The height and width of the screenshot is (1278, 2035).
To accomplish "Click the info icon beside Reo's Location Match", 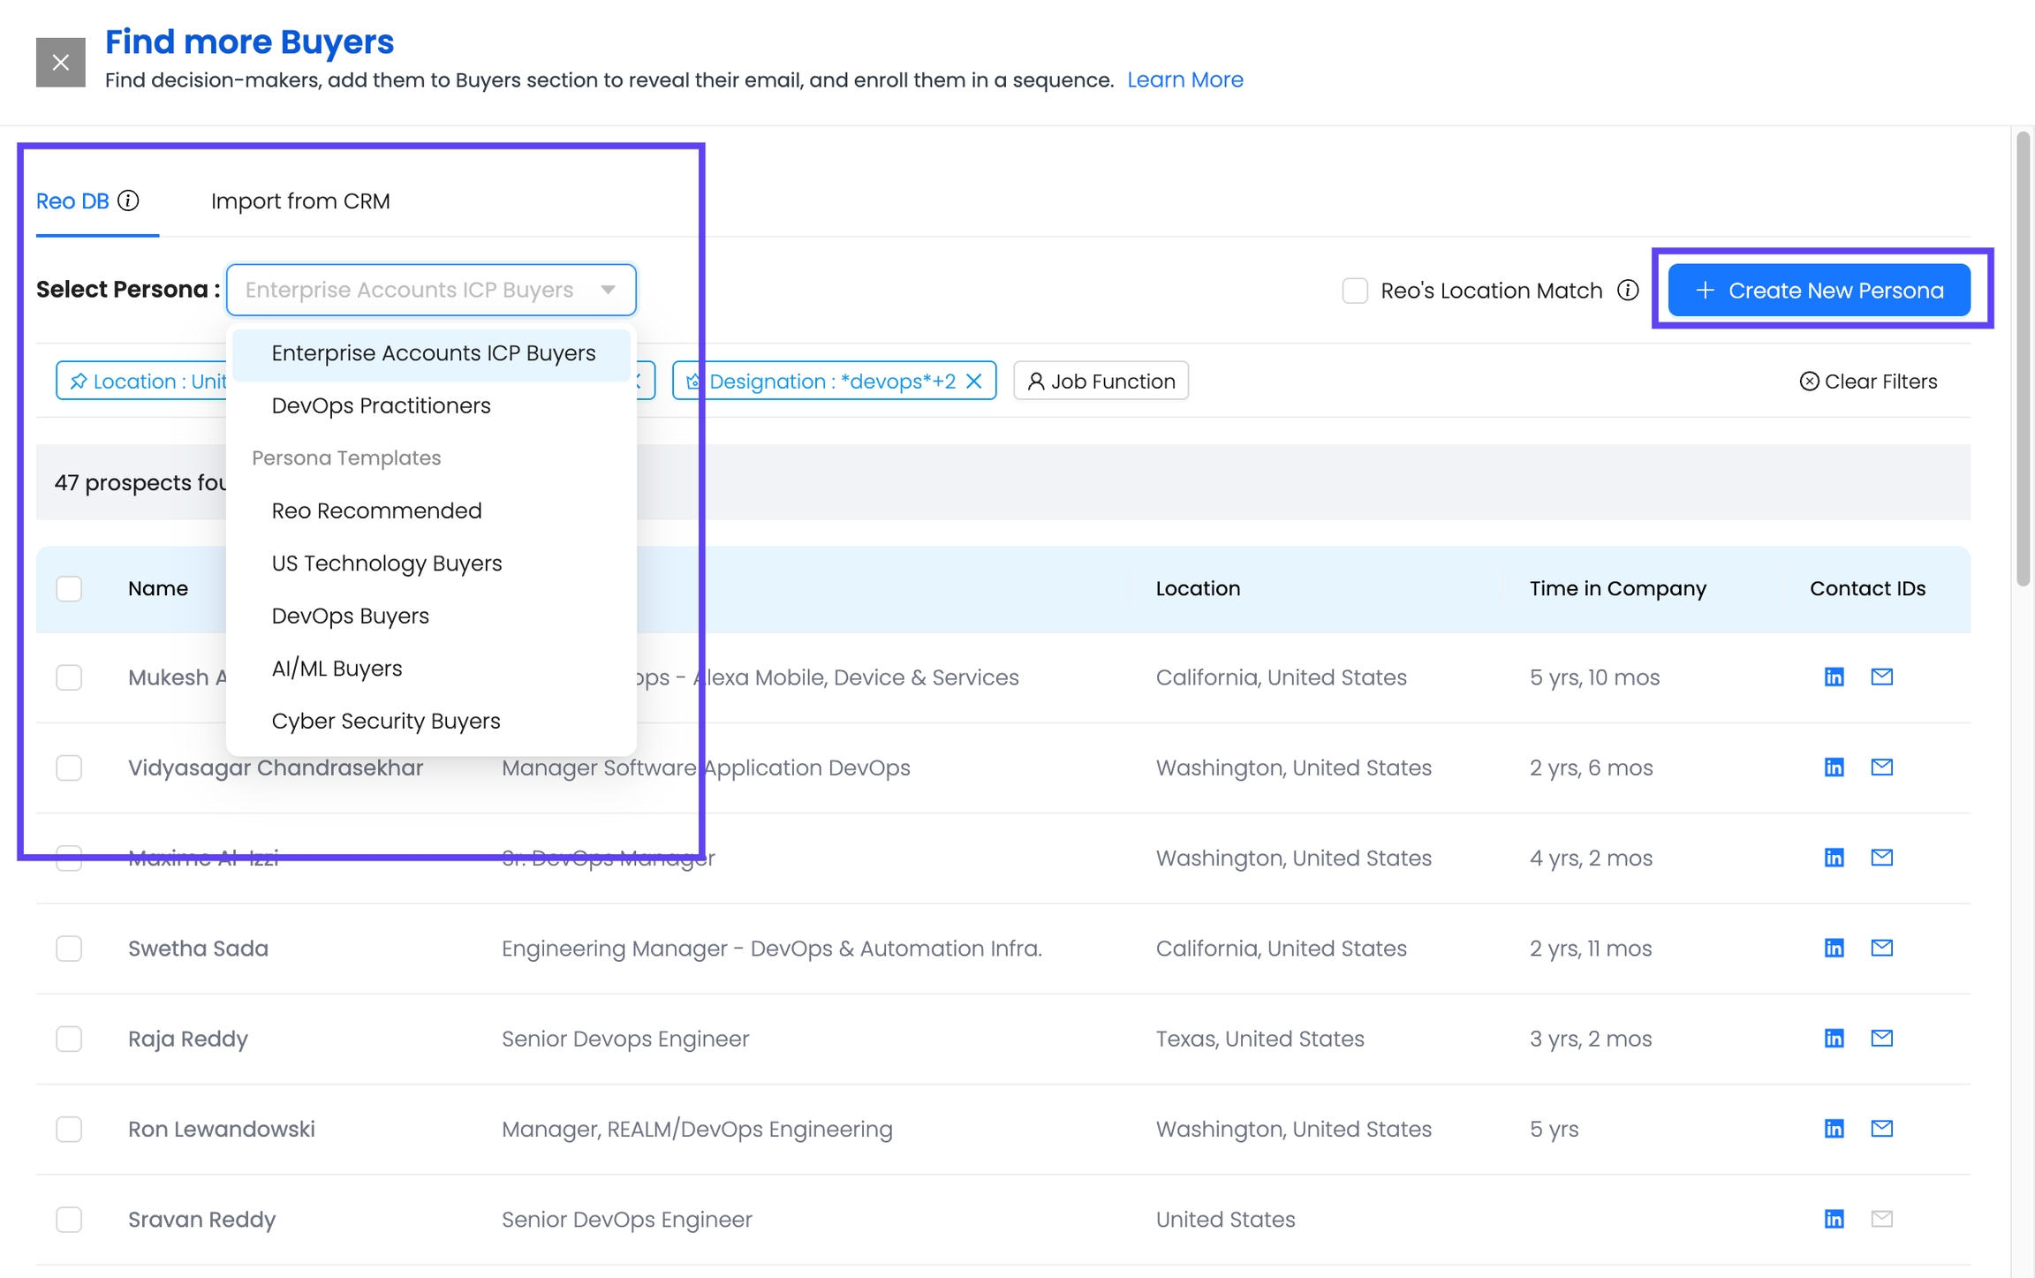I will coord(1628,290).
